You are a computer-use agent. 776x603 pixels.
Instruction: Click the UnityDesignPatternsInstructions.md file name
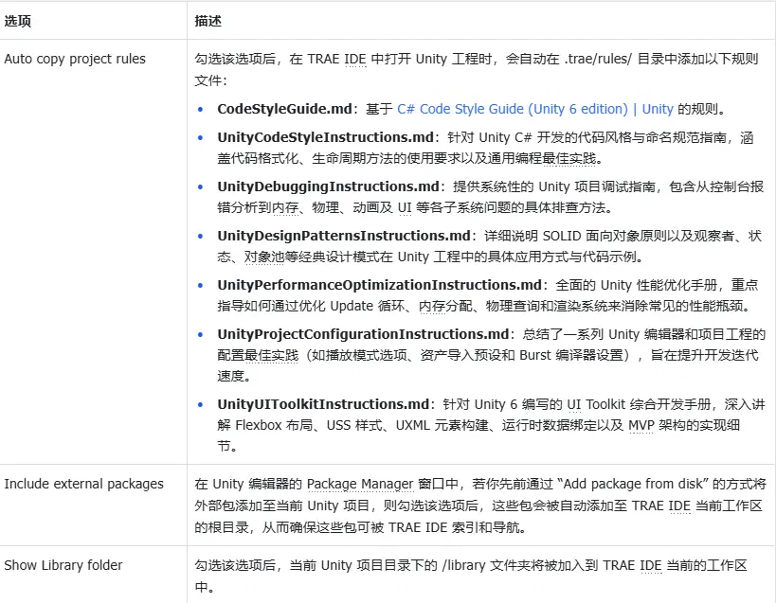point(344,236)
